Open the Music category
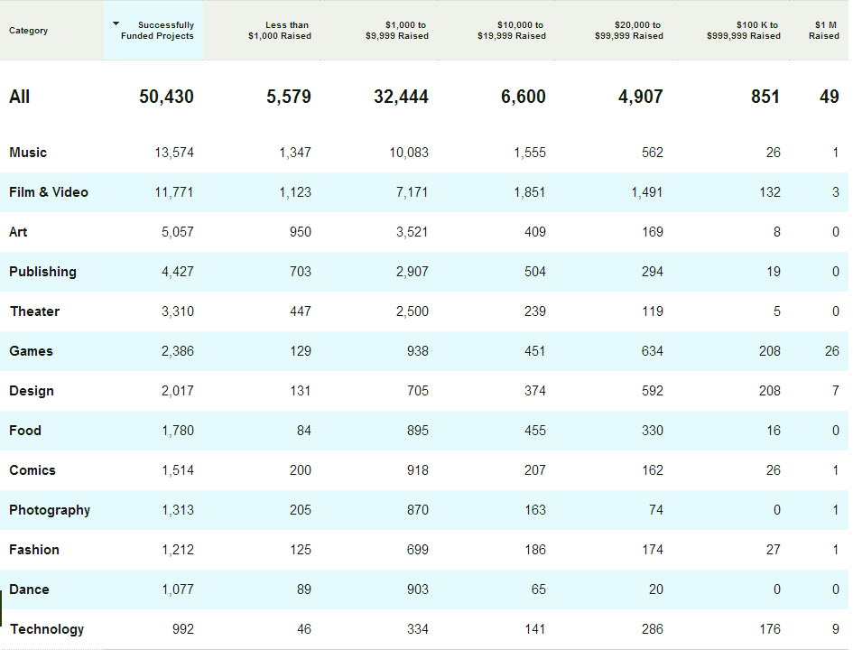The width and height of the screenshot is (853, 650). (28, 153)
